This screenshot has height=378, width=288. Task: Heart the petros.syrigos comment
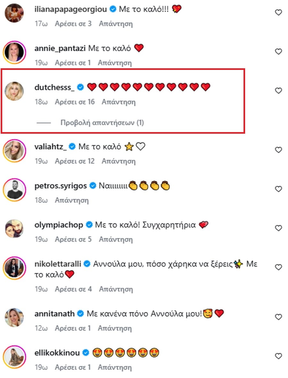(278, 189)
